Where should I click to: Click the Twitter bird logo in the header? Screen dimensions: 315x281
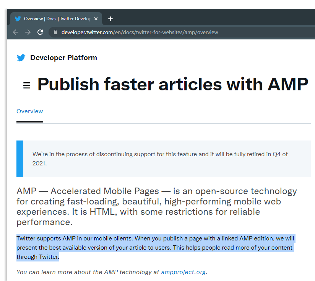[x=21, y=58]
